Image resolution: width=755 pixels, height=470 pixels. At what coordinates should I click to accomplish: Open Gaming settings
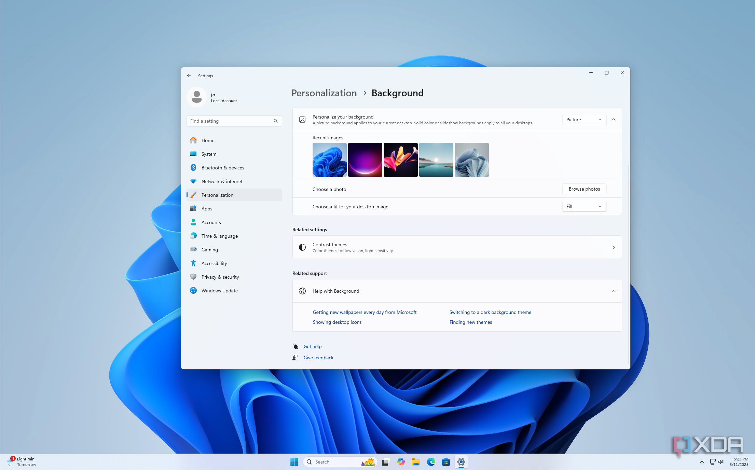point(234,250)
